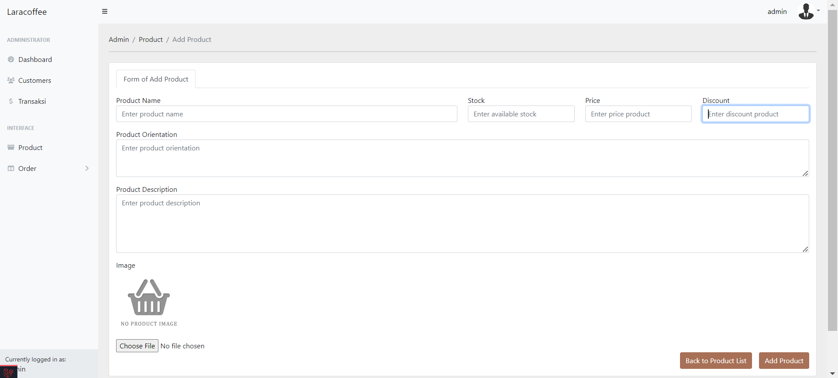Expand the Order submenu chevron
The width and height of the screenshot is (838, 378).
(87, 168)
